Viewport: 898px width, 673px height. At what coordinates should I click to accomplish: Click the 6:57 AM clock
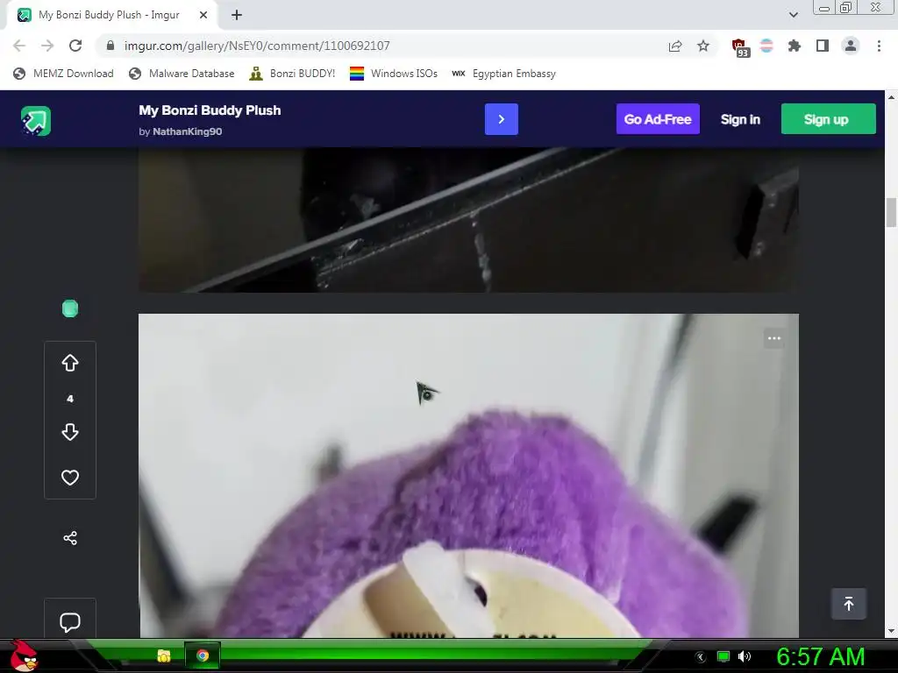pos(820,656)
